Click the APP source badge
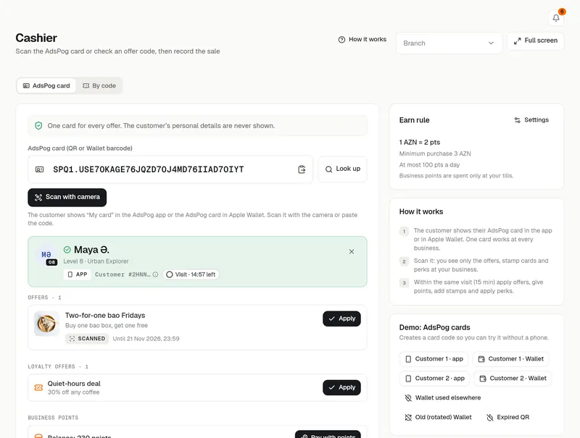The width and height of the screenshot is (580, 438). click(x=78, y=274)
